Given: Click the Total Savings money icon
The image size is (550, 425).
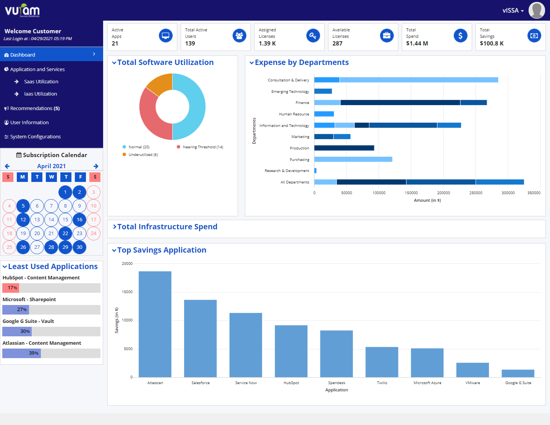Looking at the screenshot, I should point(534,36).
